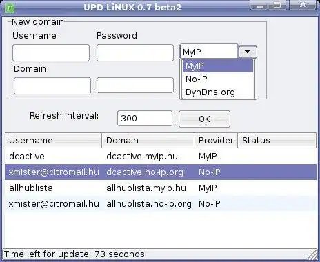Viewport: 320px width, 262px height.
Task: Sort by the Username column header
Action: pyautogui.click(x=53, y=140)
